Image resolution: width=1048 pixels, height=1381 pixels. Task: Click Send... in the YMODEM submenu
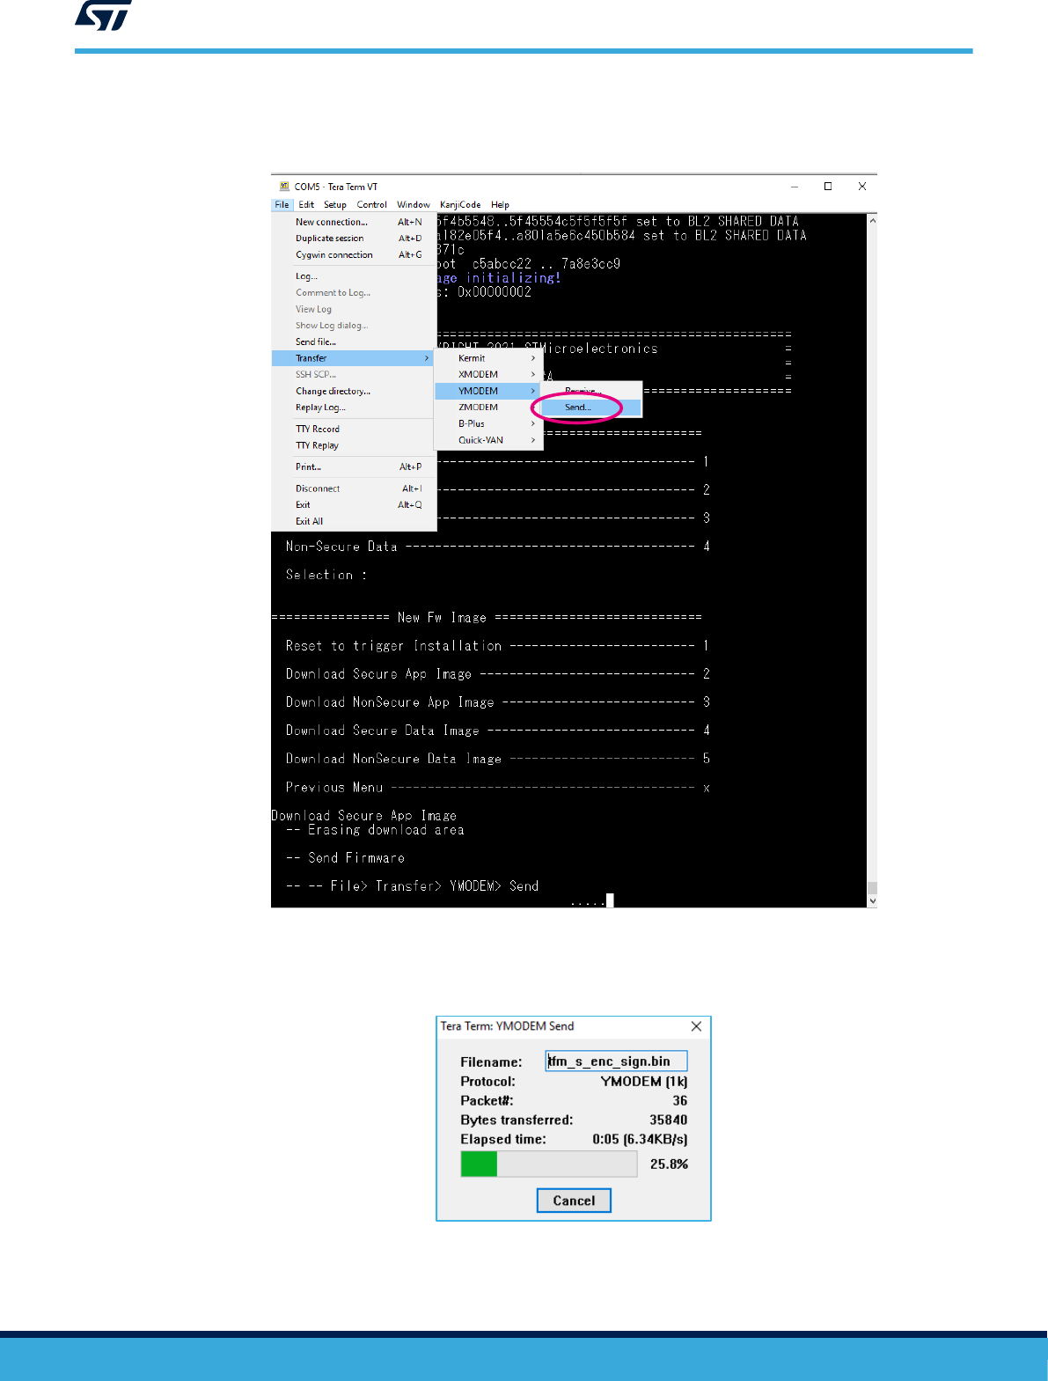590,408
